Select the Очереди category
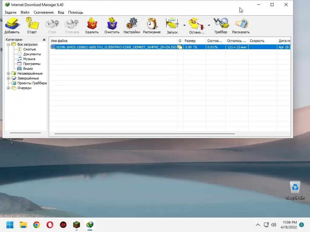 coord(24,88)
